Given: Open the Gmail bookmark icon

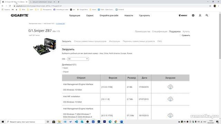Looking at the screenshot, I should (x=13, y=10).
